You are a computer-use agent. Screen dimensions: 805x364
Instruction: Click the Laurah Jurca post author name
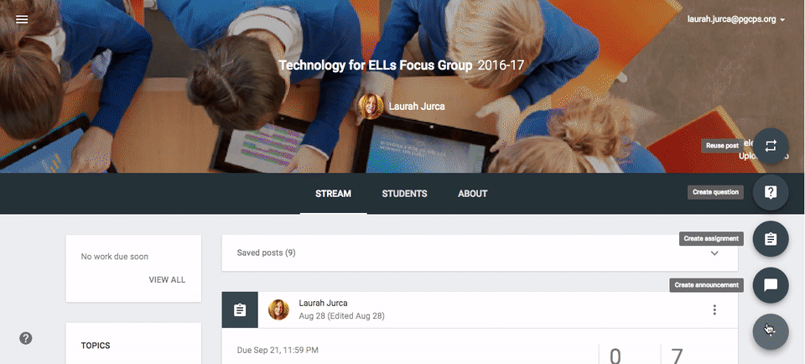tap(323, 303)
